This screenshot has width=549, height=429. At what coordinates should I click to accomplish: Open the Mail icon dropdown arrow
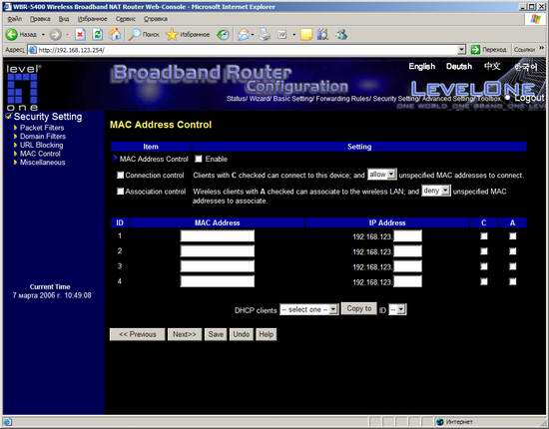[x=253, y=35]
